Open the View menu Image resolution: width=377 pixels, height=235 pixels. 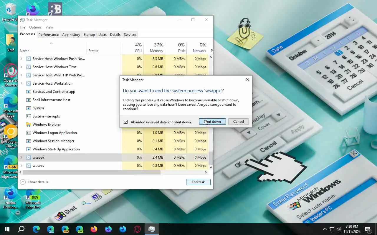49,27
